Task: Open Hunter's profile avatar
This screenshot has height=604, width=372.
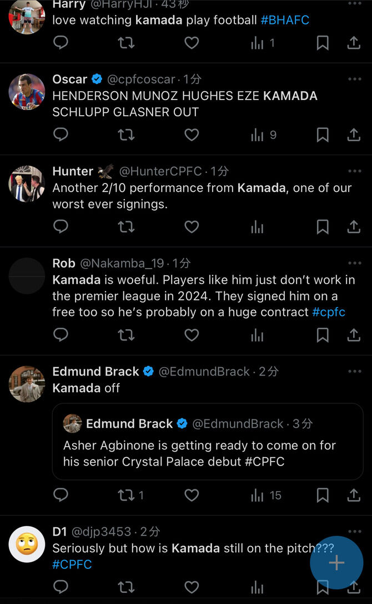Action: tap(27, 184)
